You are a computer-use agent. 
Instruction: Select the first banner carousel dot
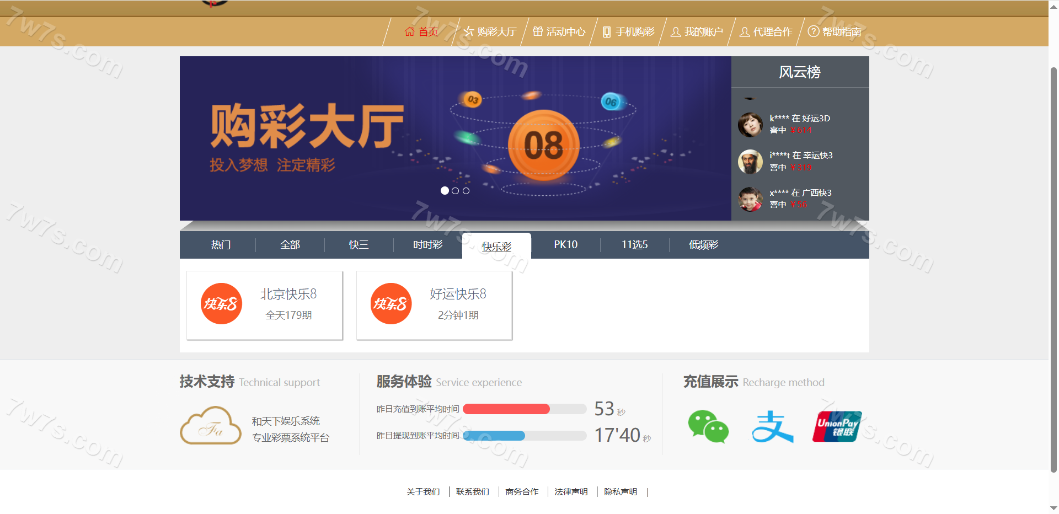(x=445, y=191)
